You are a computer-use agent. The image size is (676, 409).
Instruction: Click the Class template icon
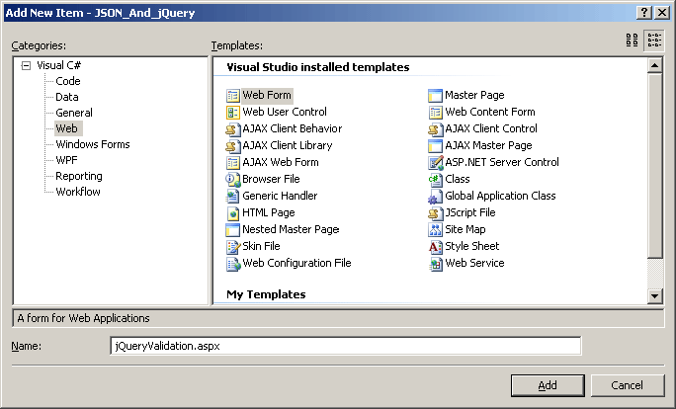point(436,179)
